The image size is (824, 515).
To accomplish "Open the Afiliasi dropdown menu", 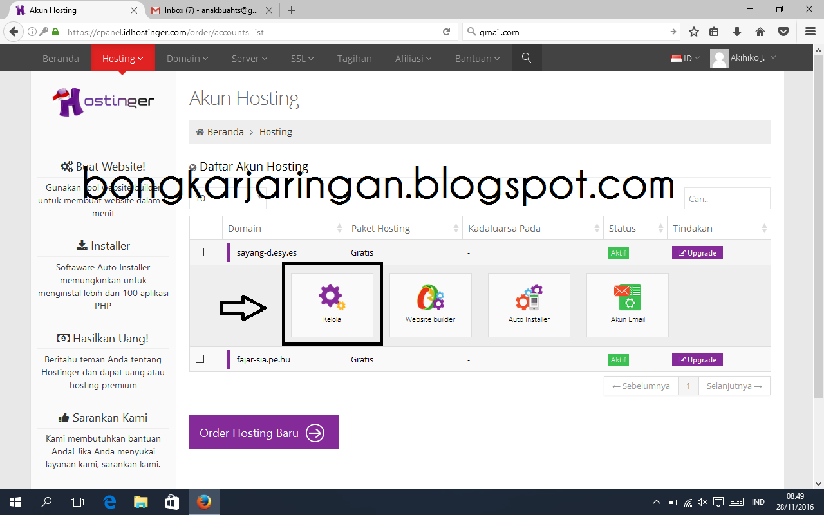I will pos(413,58).
